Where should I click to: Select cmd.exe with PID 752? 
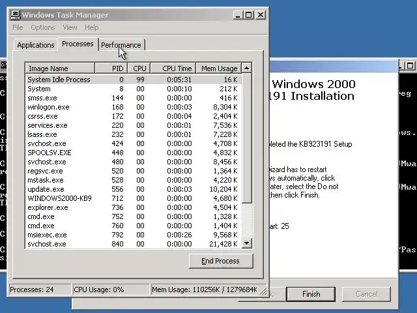[x=134, y=216]
